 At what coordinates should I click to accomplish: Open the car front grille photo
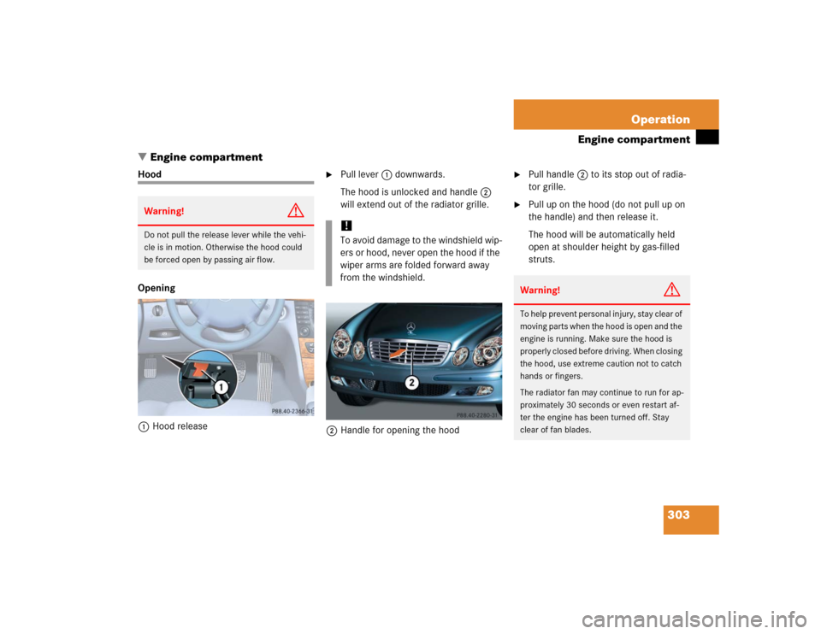pyautogui.click(x=414, y=361)
